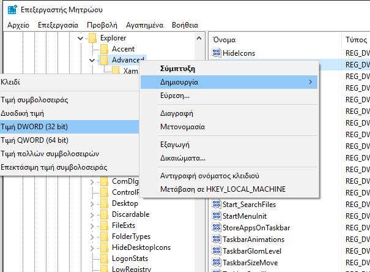Open the Βοήθεια menu
Screen dimensions: 370x272
click(x=185, y=25)
